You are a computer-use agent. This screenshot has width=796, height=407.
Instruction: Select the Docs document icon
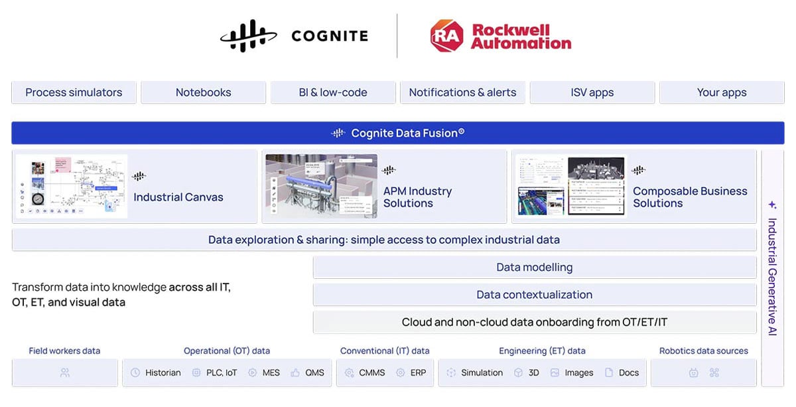tap(611, 372)
